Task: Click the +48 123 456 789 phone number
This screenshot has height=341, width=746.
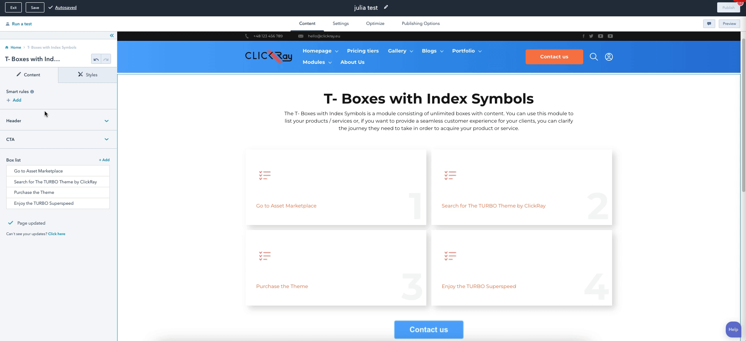Action: coord(268,36)
